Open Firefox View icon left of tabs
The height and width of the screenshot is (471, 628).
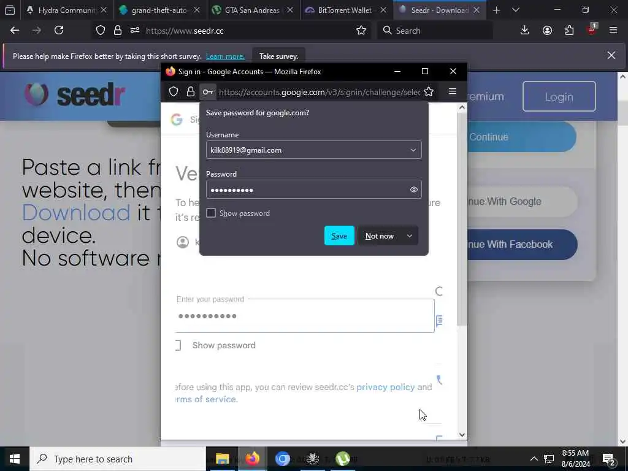[10, 10]
